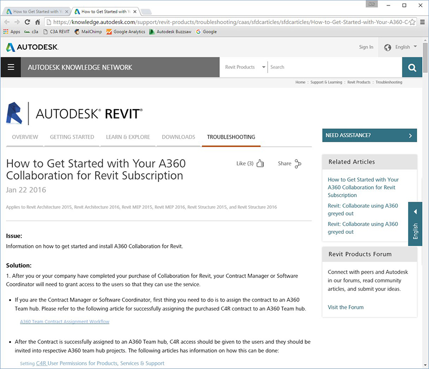
Task: Open A360 Team Contract Assignment Workflow link
Action: point(65,321)
